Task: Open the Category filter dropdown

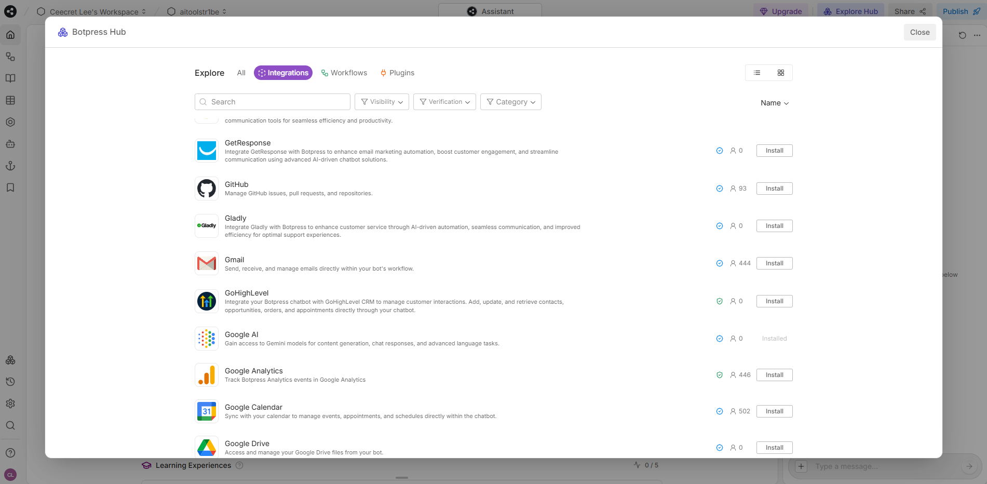Action: click(x=510, y=101)
